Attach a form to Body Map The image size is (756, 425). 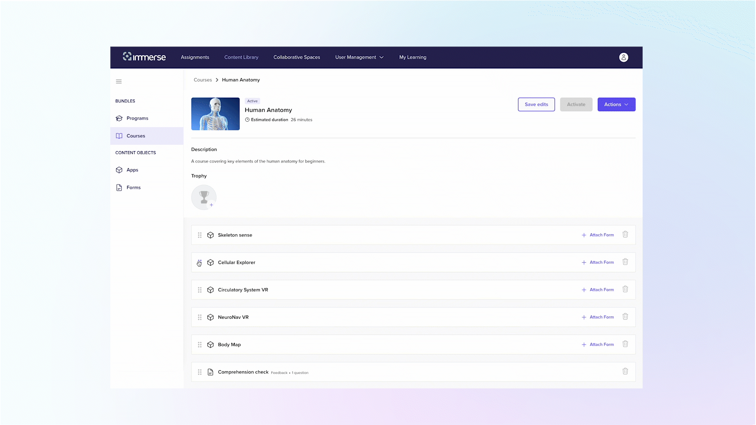(x=598, y=345)
